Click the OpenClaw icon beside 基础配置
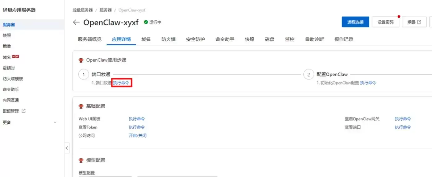 tap(81, 106)
